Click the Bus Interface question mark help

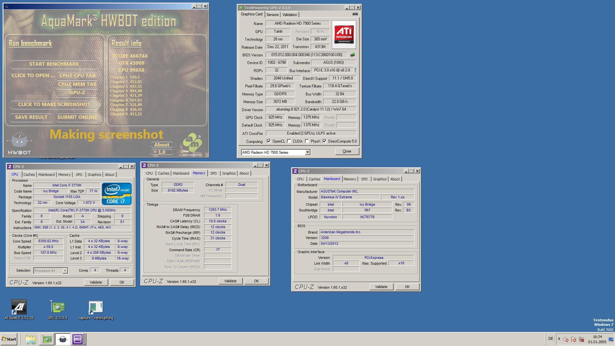355,70
